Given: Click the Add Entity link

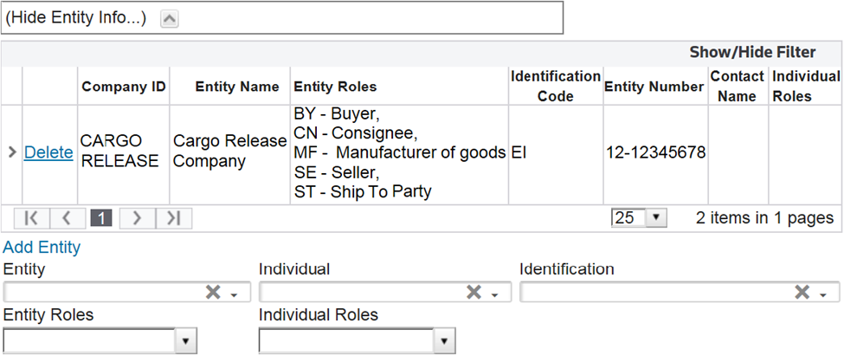Looking at the screenshot, I should (42, 248).
